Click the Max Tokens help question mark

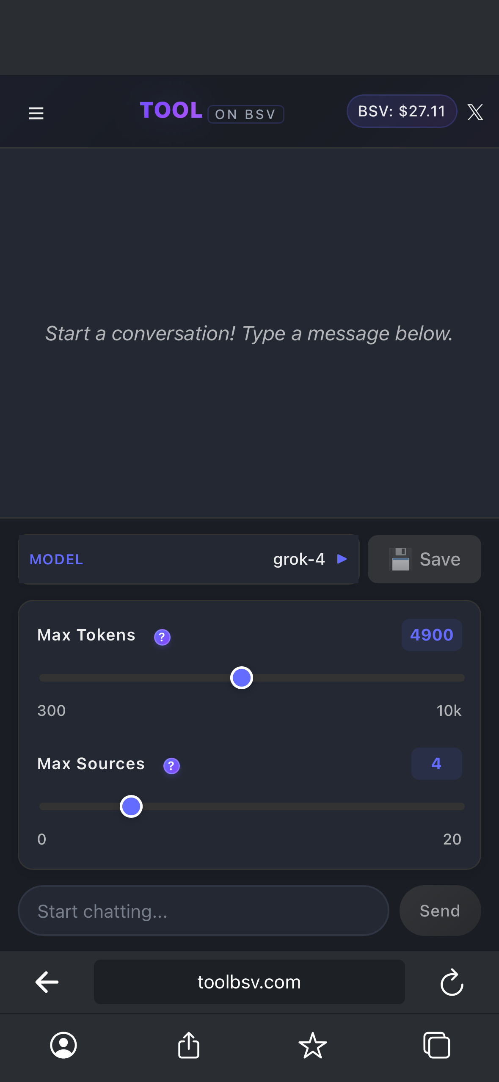162,637
